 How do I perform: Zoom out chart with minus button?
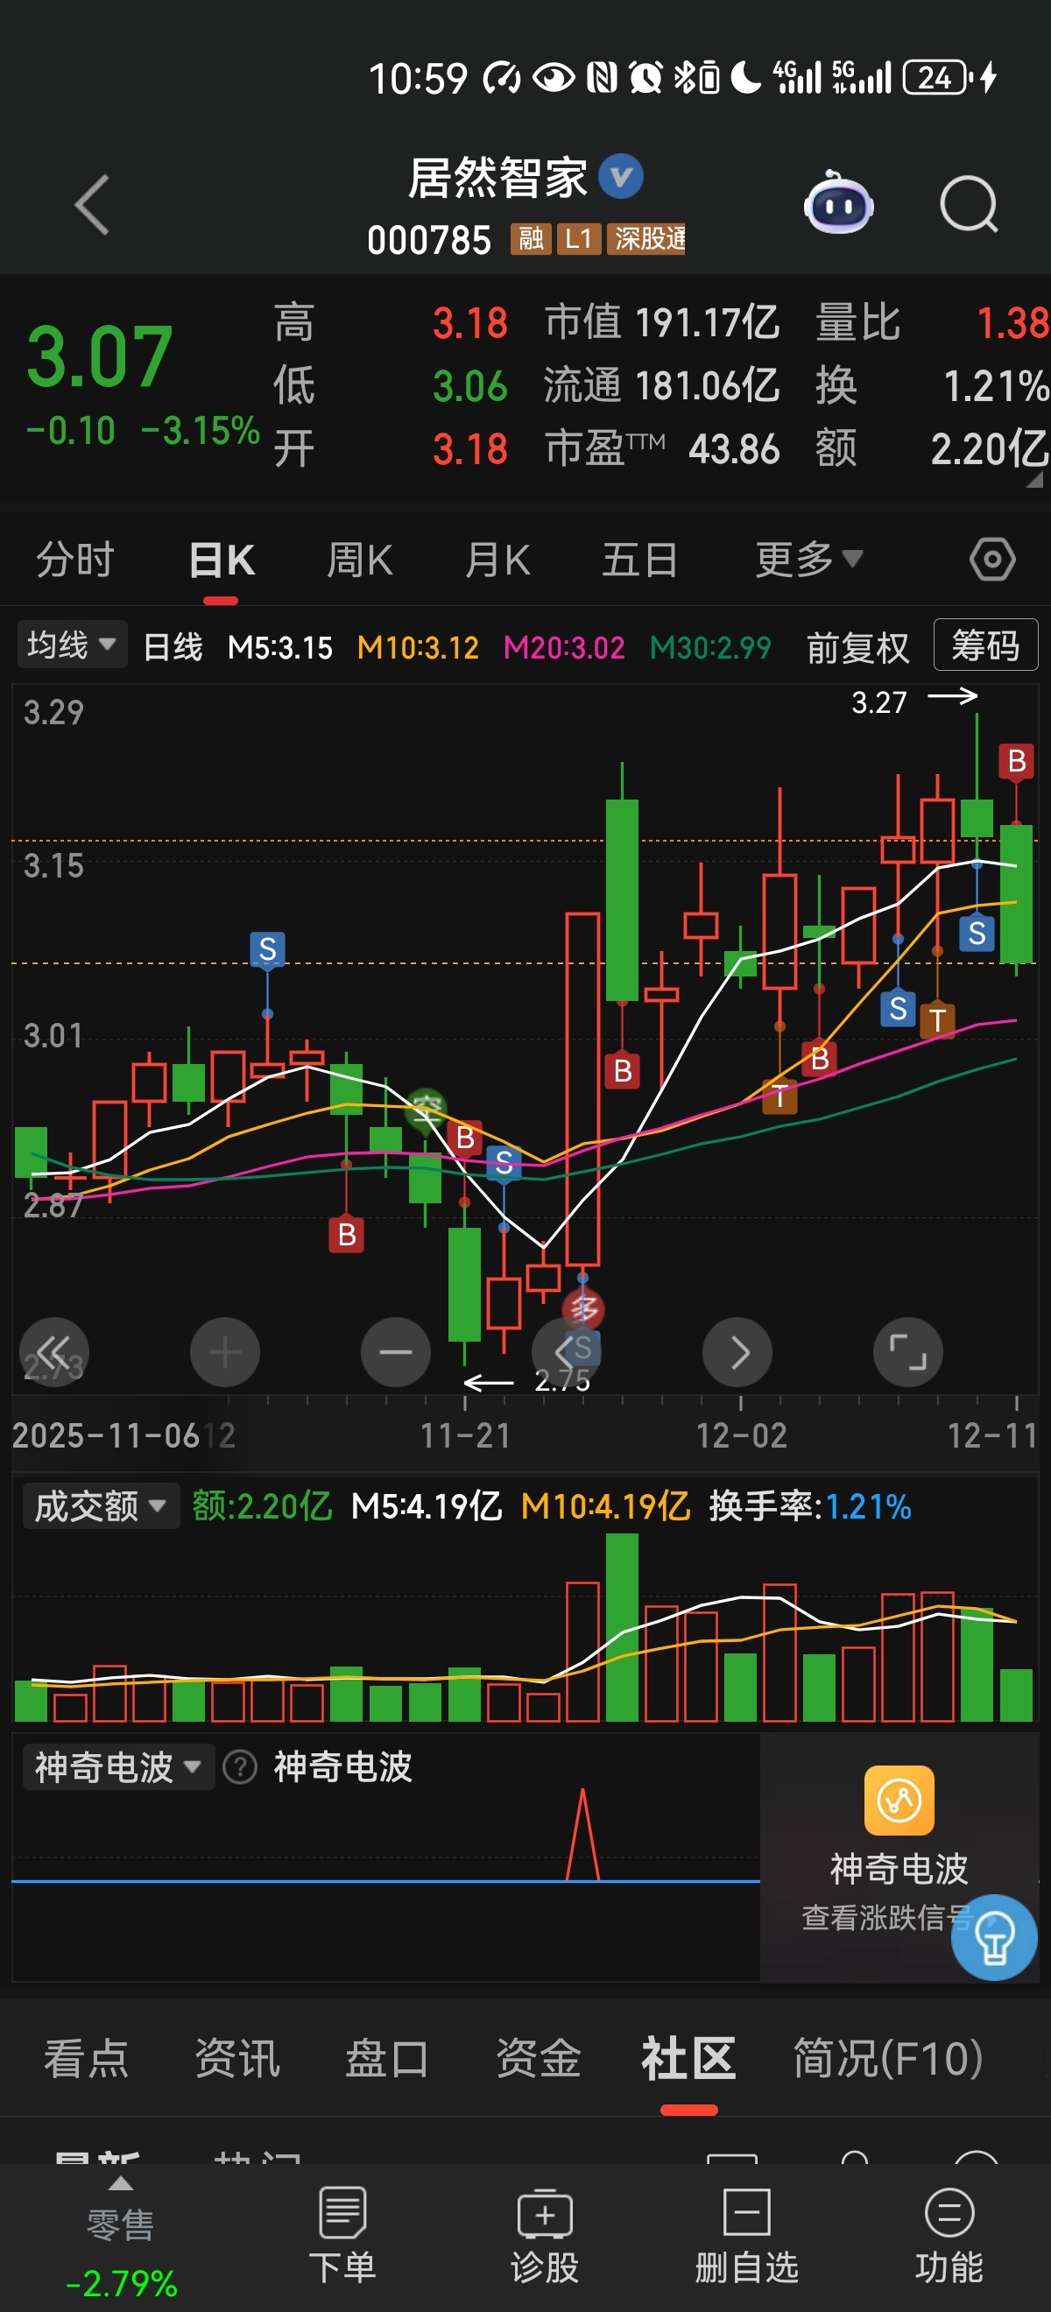396,1351
